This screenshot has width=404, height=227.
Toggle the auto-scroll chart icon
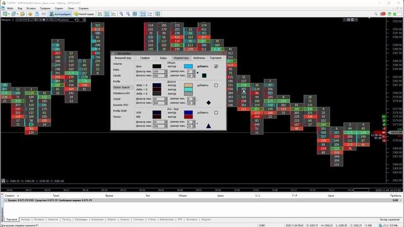[143, 14]
